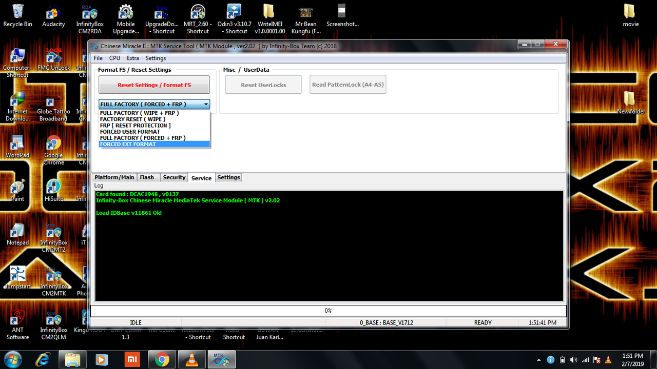
Task: Launch Google Chrome desktop icon
Action: click(x=53, y=150)
